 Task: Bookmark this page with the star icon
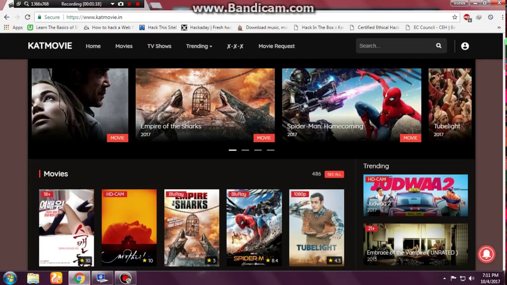[455, 17]
